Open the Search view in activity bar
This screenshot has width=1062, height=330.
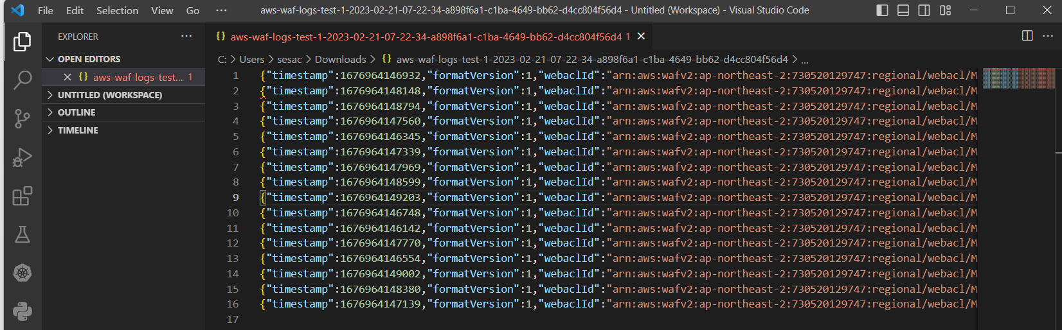tap(22, 80)
